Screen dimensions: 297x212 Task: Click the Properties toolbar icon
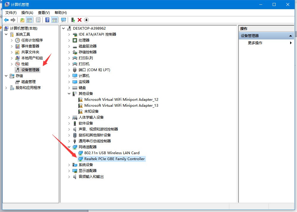pos(38,20)
